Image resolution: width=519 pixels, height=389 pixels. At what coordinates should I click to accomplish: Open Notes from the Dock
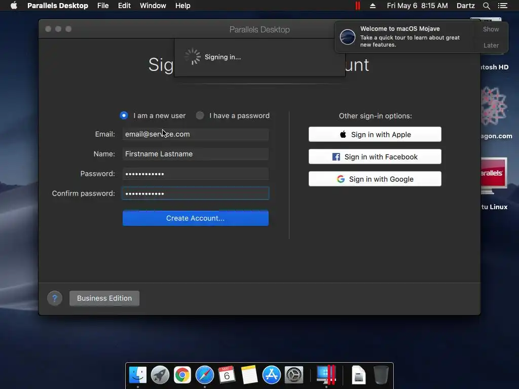(x=249, y=375)
